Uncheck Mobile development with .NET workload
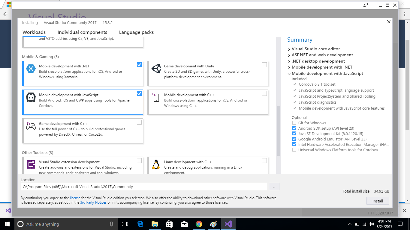 click(x=139, y=65)
